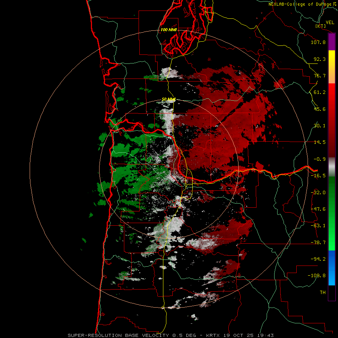Click the 107.8 velocity scale value

318,42
